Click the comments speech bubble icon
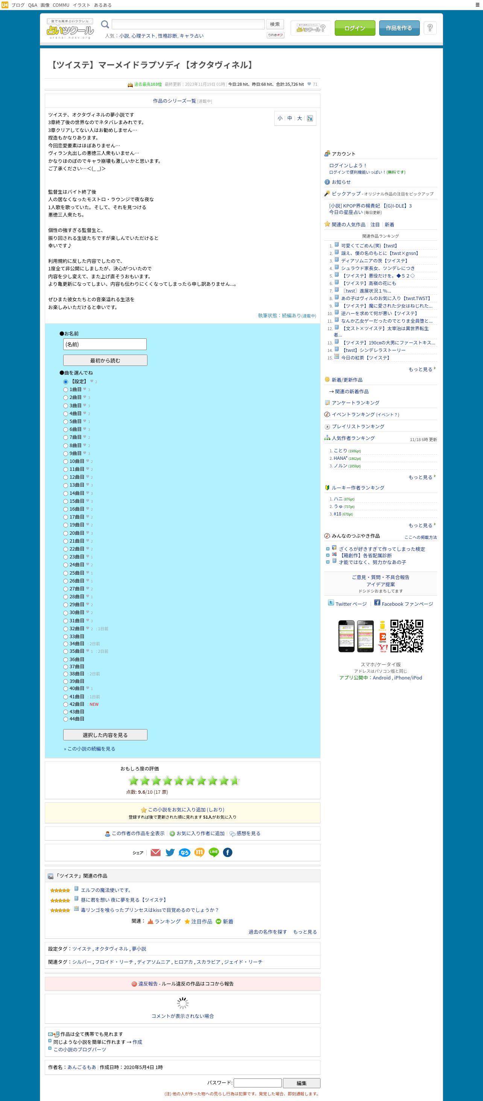Viewport: 483px width, 1101px height. click(x=232, y=833)
